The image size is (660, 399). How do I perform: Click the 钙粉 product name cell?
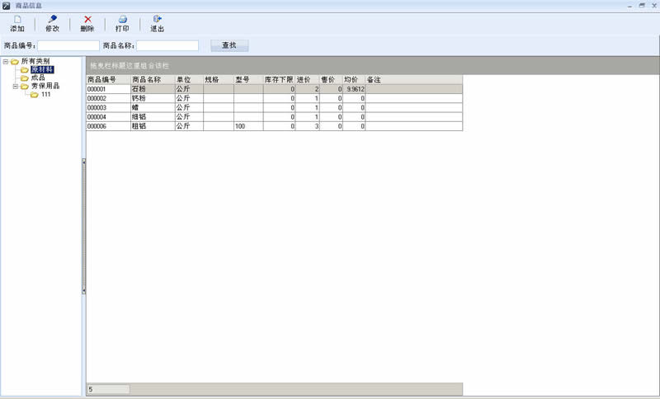pyautogui.click(x=153, y=98)
